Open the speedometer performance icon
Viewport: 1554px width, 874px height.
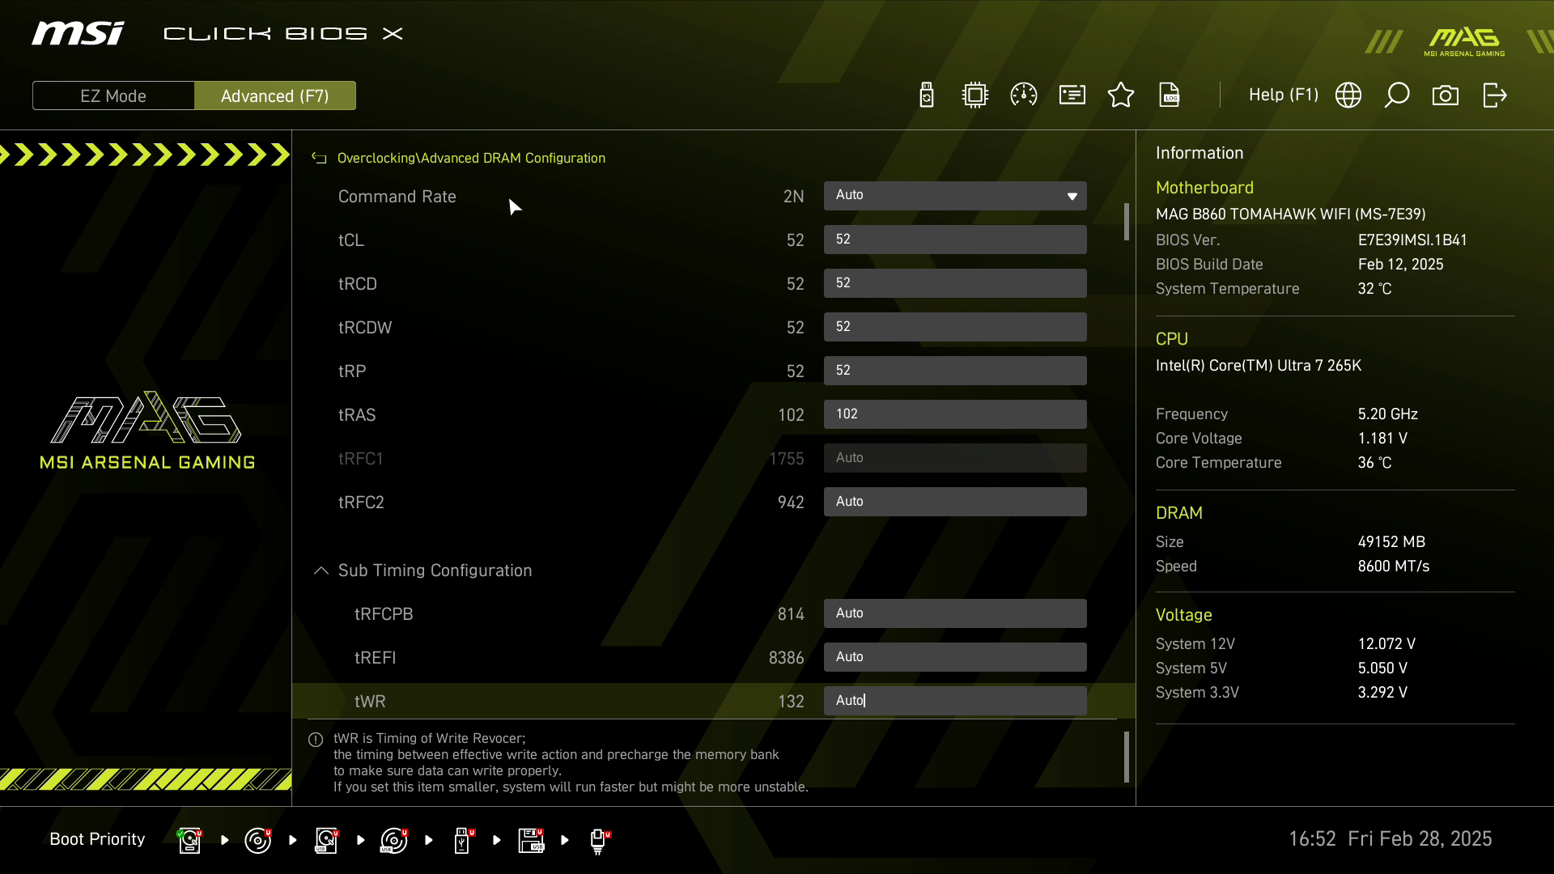pyautogui.click(x=1024, y=95)
